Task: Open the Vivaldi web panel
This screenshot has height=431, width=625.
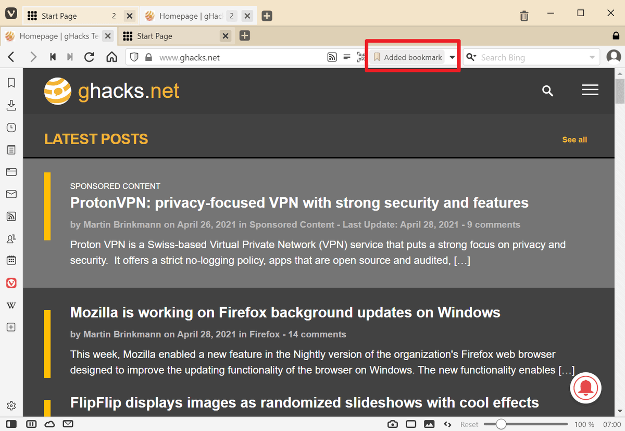Action: click(x=11, y=283)
